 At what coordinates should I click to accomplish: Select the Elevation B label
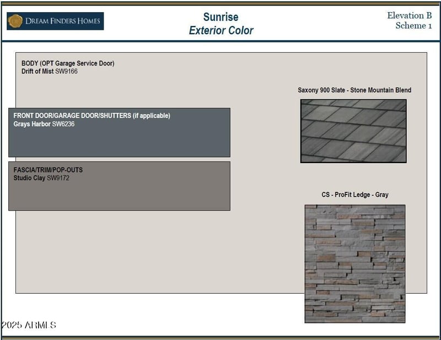(x=409, y=15)
